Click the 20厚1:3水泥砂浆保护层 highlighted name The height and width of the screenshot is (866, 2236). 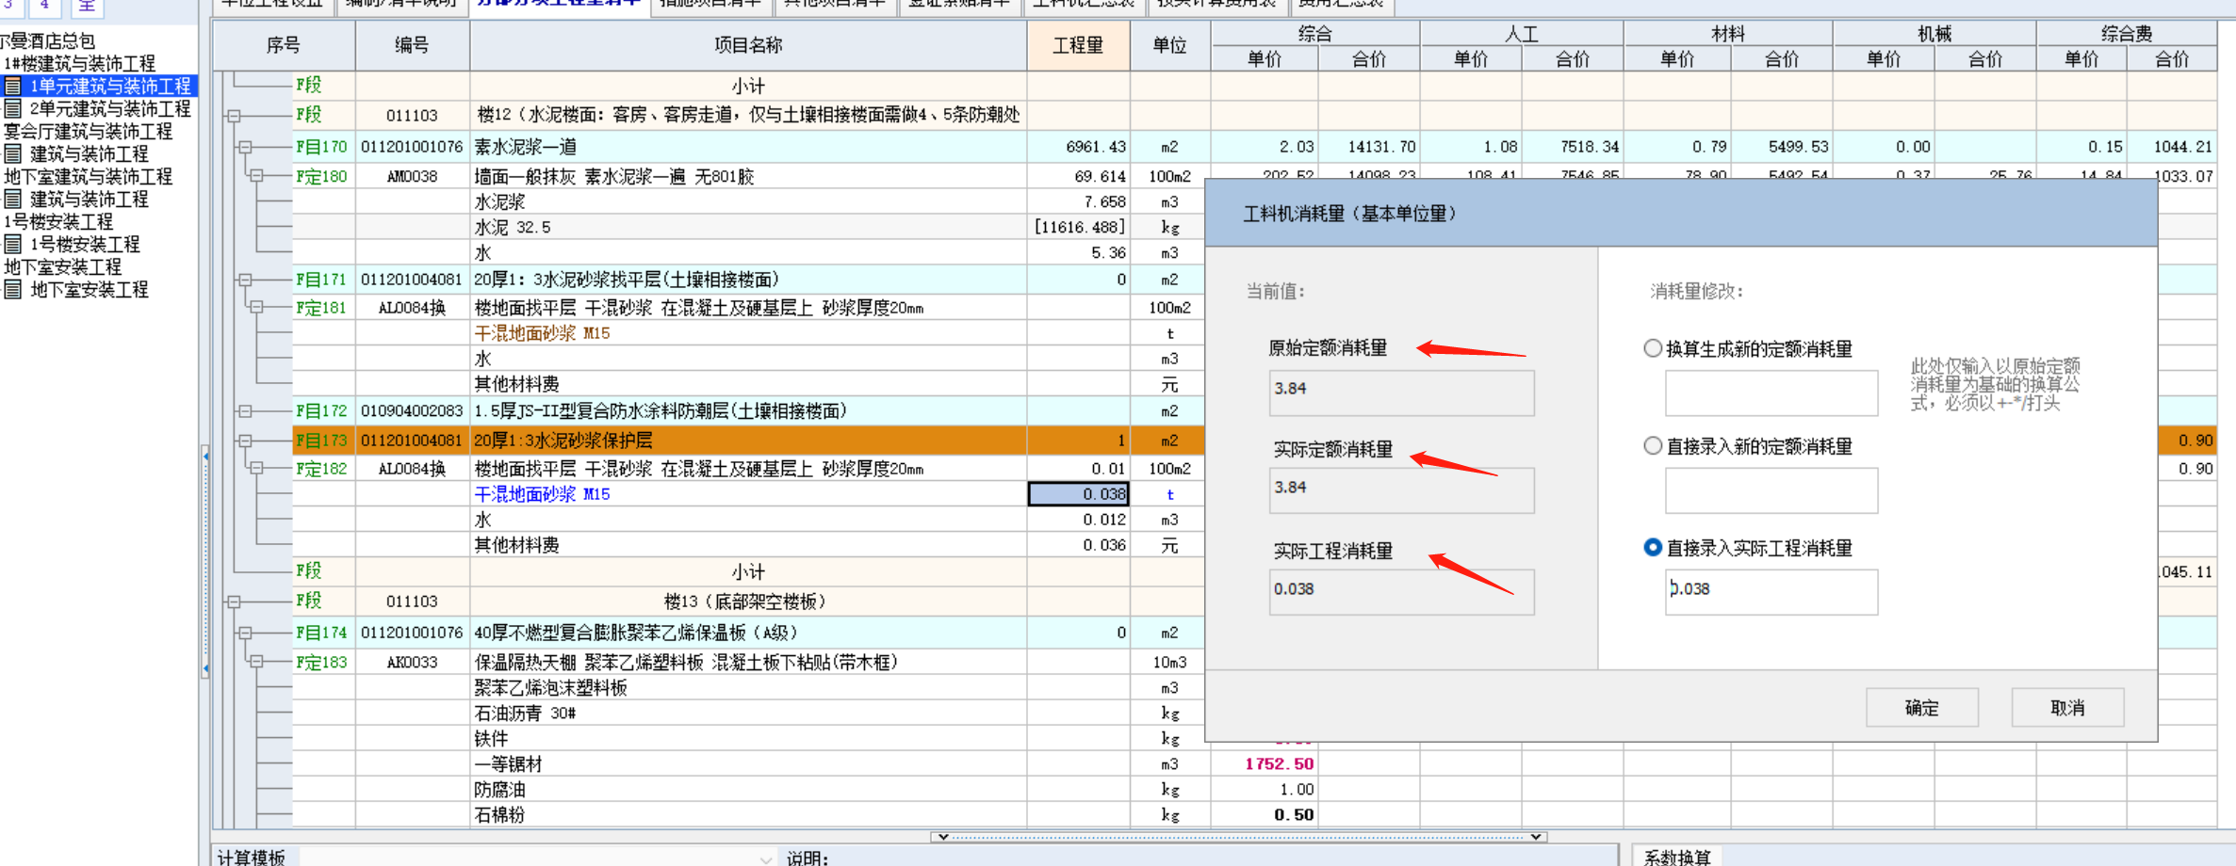pyautogui.click(x=563, y=441)
